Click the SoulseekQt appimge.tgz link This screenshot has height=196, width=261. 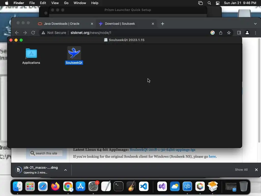pos(162,150)
